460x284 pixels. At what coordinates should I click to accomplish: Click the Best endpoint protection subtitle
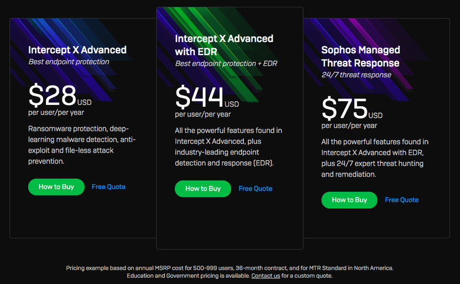(x=68, y=62)
